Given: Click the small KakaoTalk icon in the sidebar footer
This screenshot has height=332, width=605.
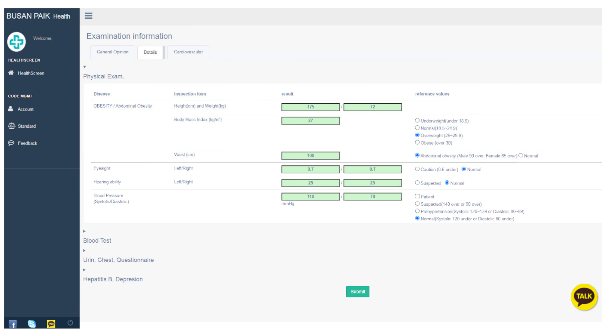Looking at the screenshot, I should coord(51,324).
